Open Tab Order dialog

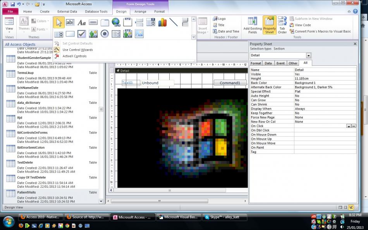click(x=282, y=25)
